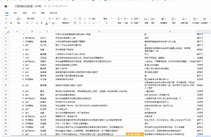Click the home icon at top left
This screenshot has height=137, width=211.
click(6, 6)
